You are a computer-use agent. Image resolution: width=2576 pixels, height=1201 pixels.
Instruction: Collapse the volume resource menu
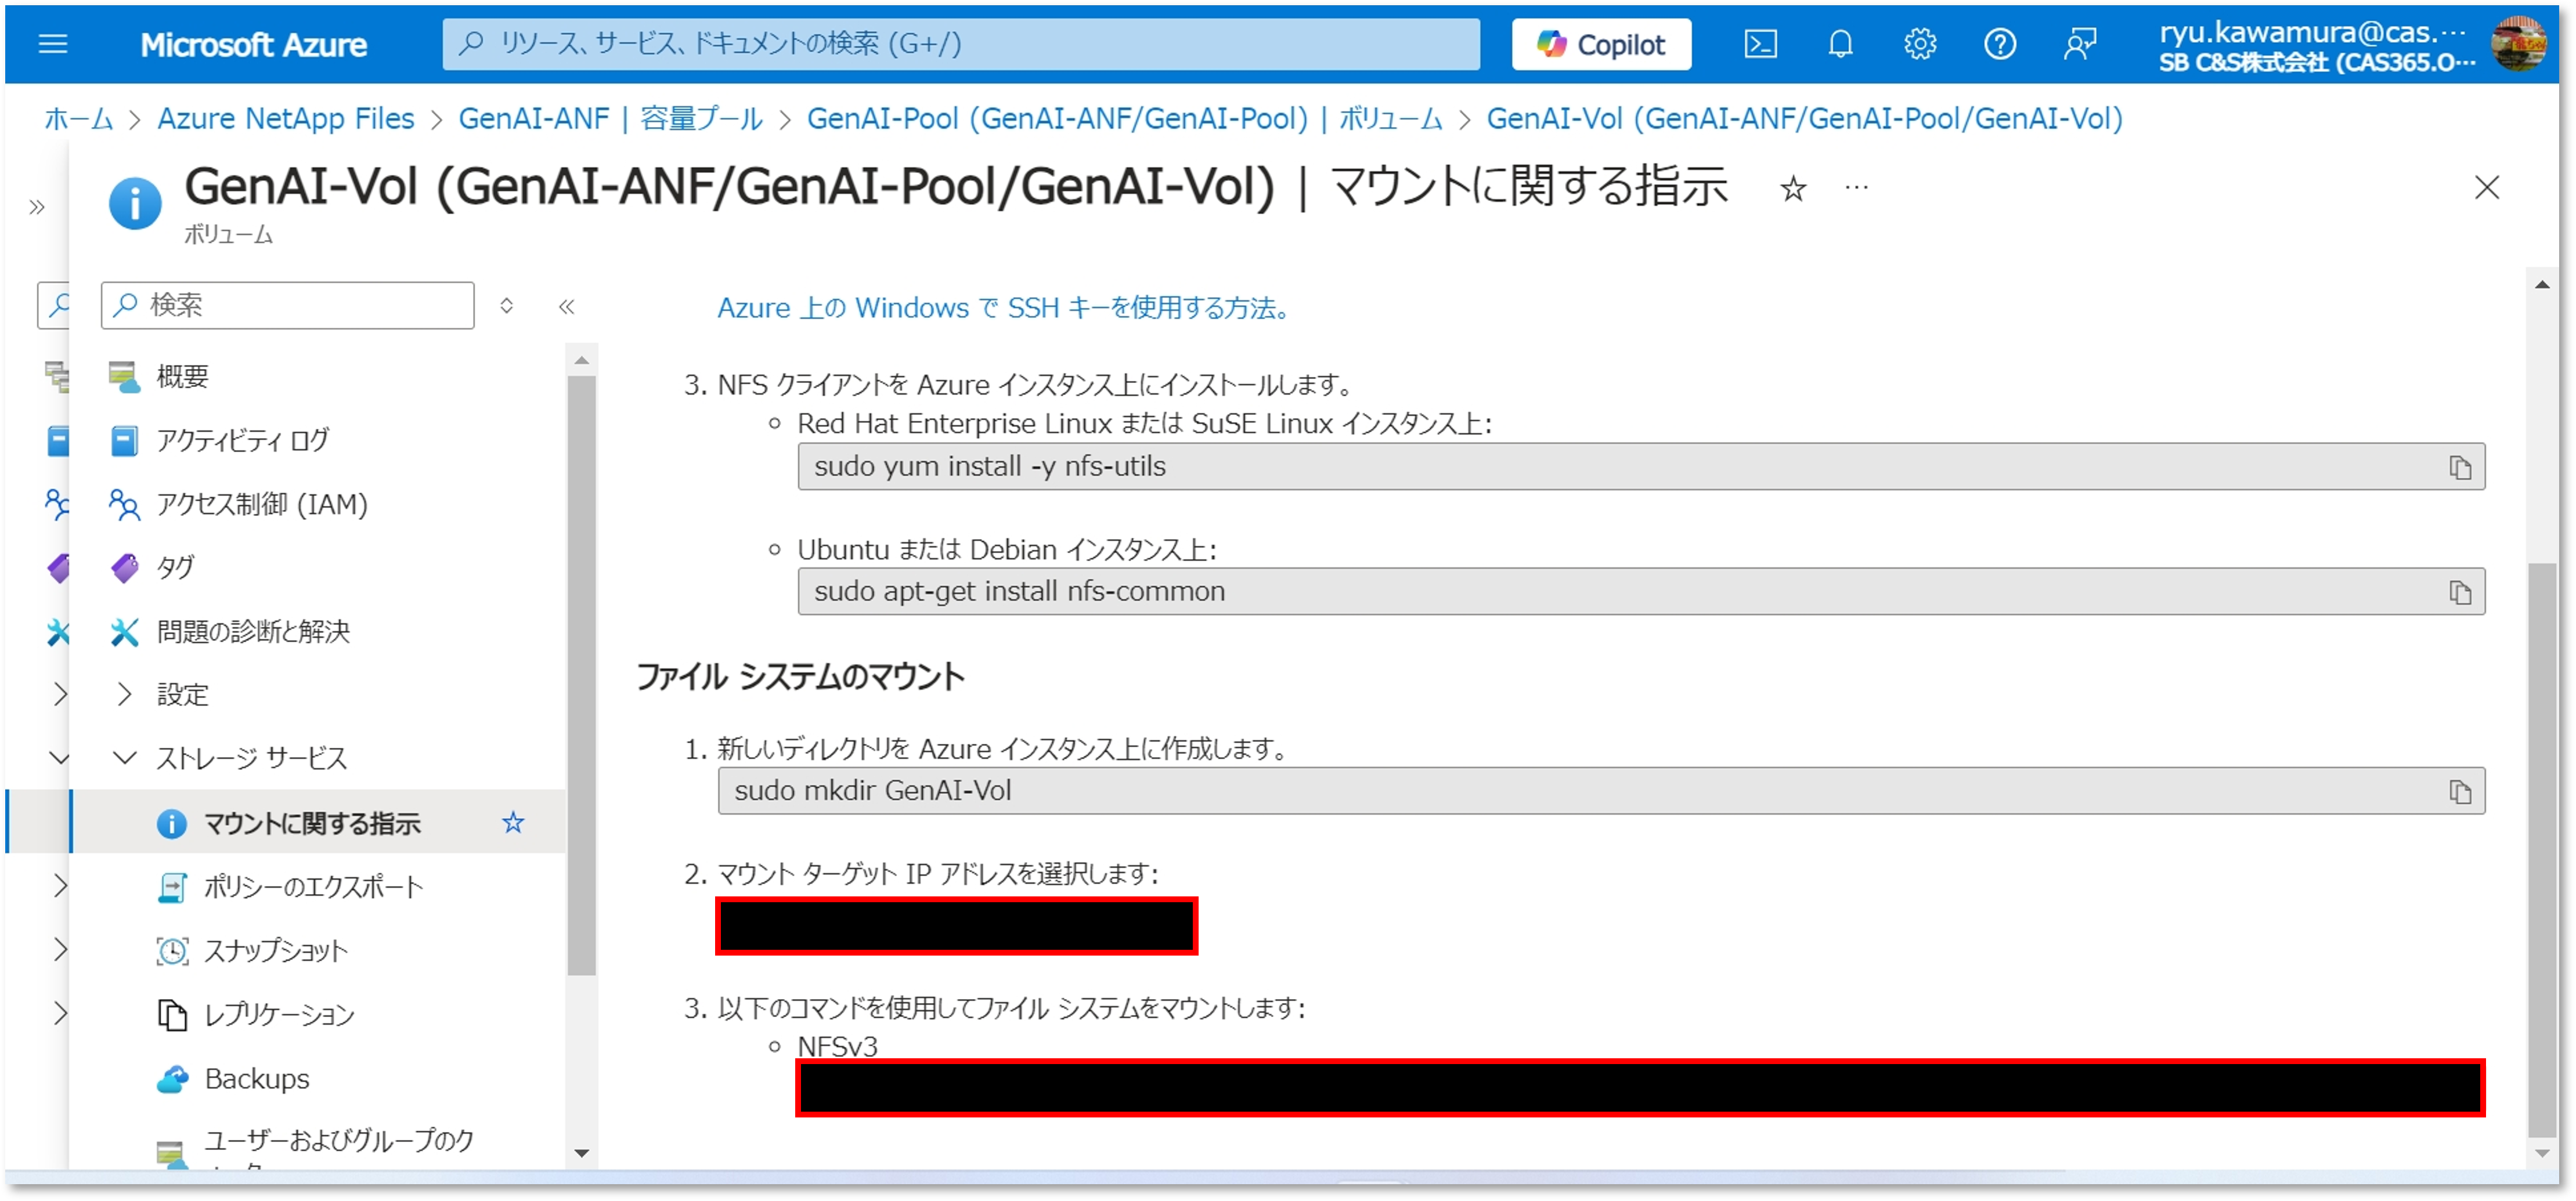[x=566, y=306]
